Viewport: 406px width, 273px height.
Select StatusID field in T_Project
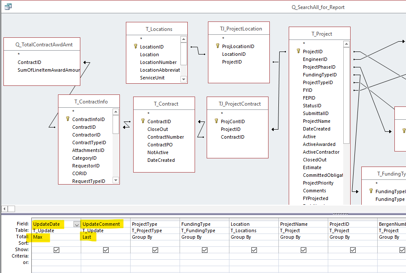tap(312, 106)
